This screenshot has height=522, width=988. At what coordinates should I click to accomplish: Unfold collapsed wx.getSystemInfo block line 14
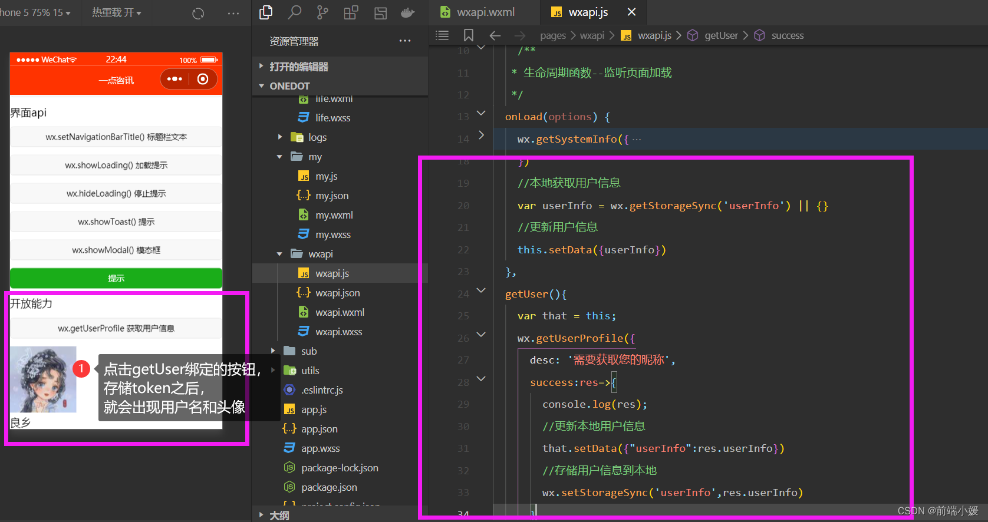coord(481,135)
